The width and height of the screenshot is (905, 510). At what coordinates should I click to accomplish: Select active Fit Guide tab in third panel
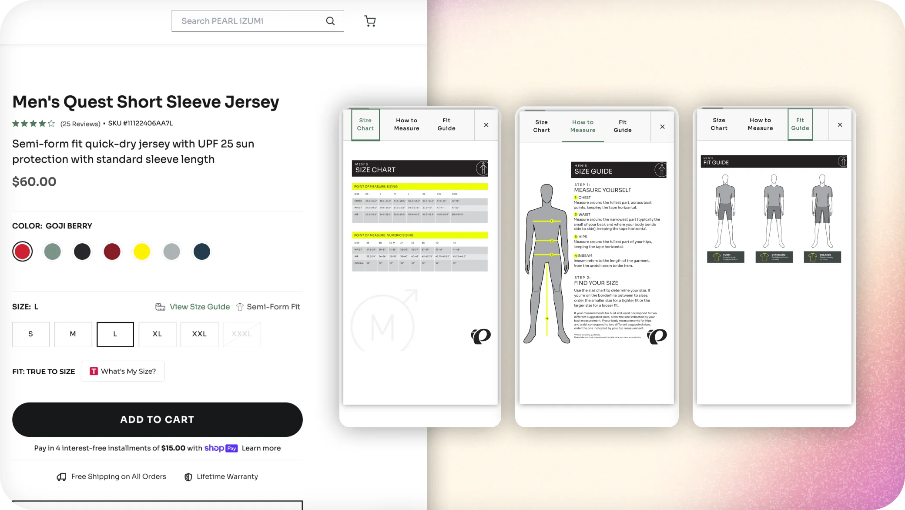tap(800, 124)
